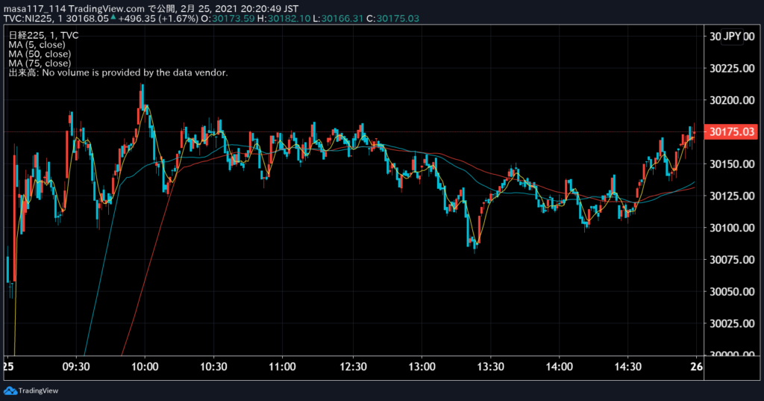
Task: Click the 30200.00 price axis label
Action: [732, 101]
